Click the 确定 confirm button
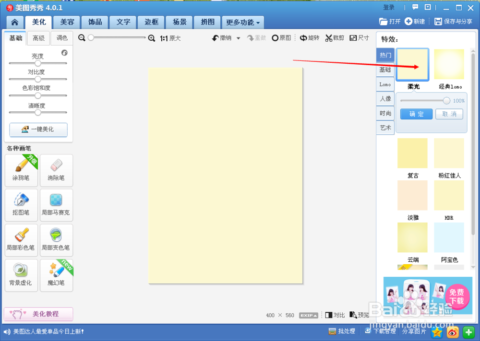Viewport: 480px width, 341px height. point(416,114)
